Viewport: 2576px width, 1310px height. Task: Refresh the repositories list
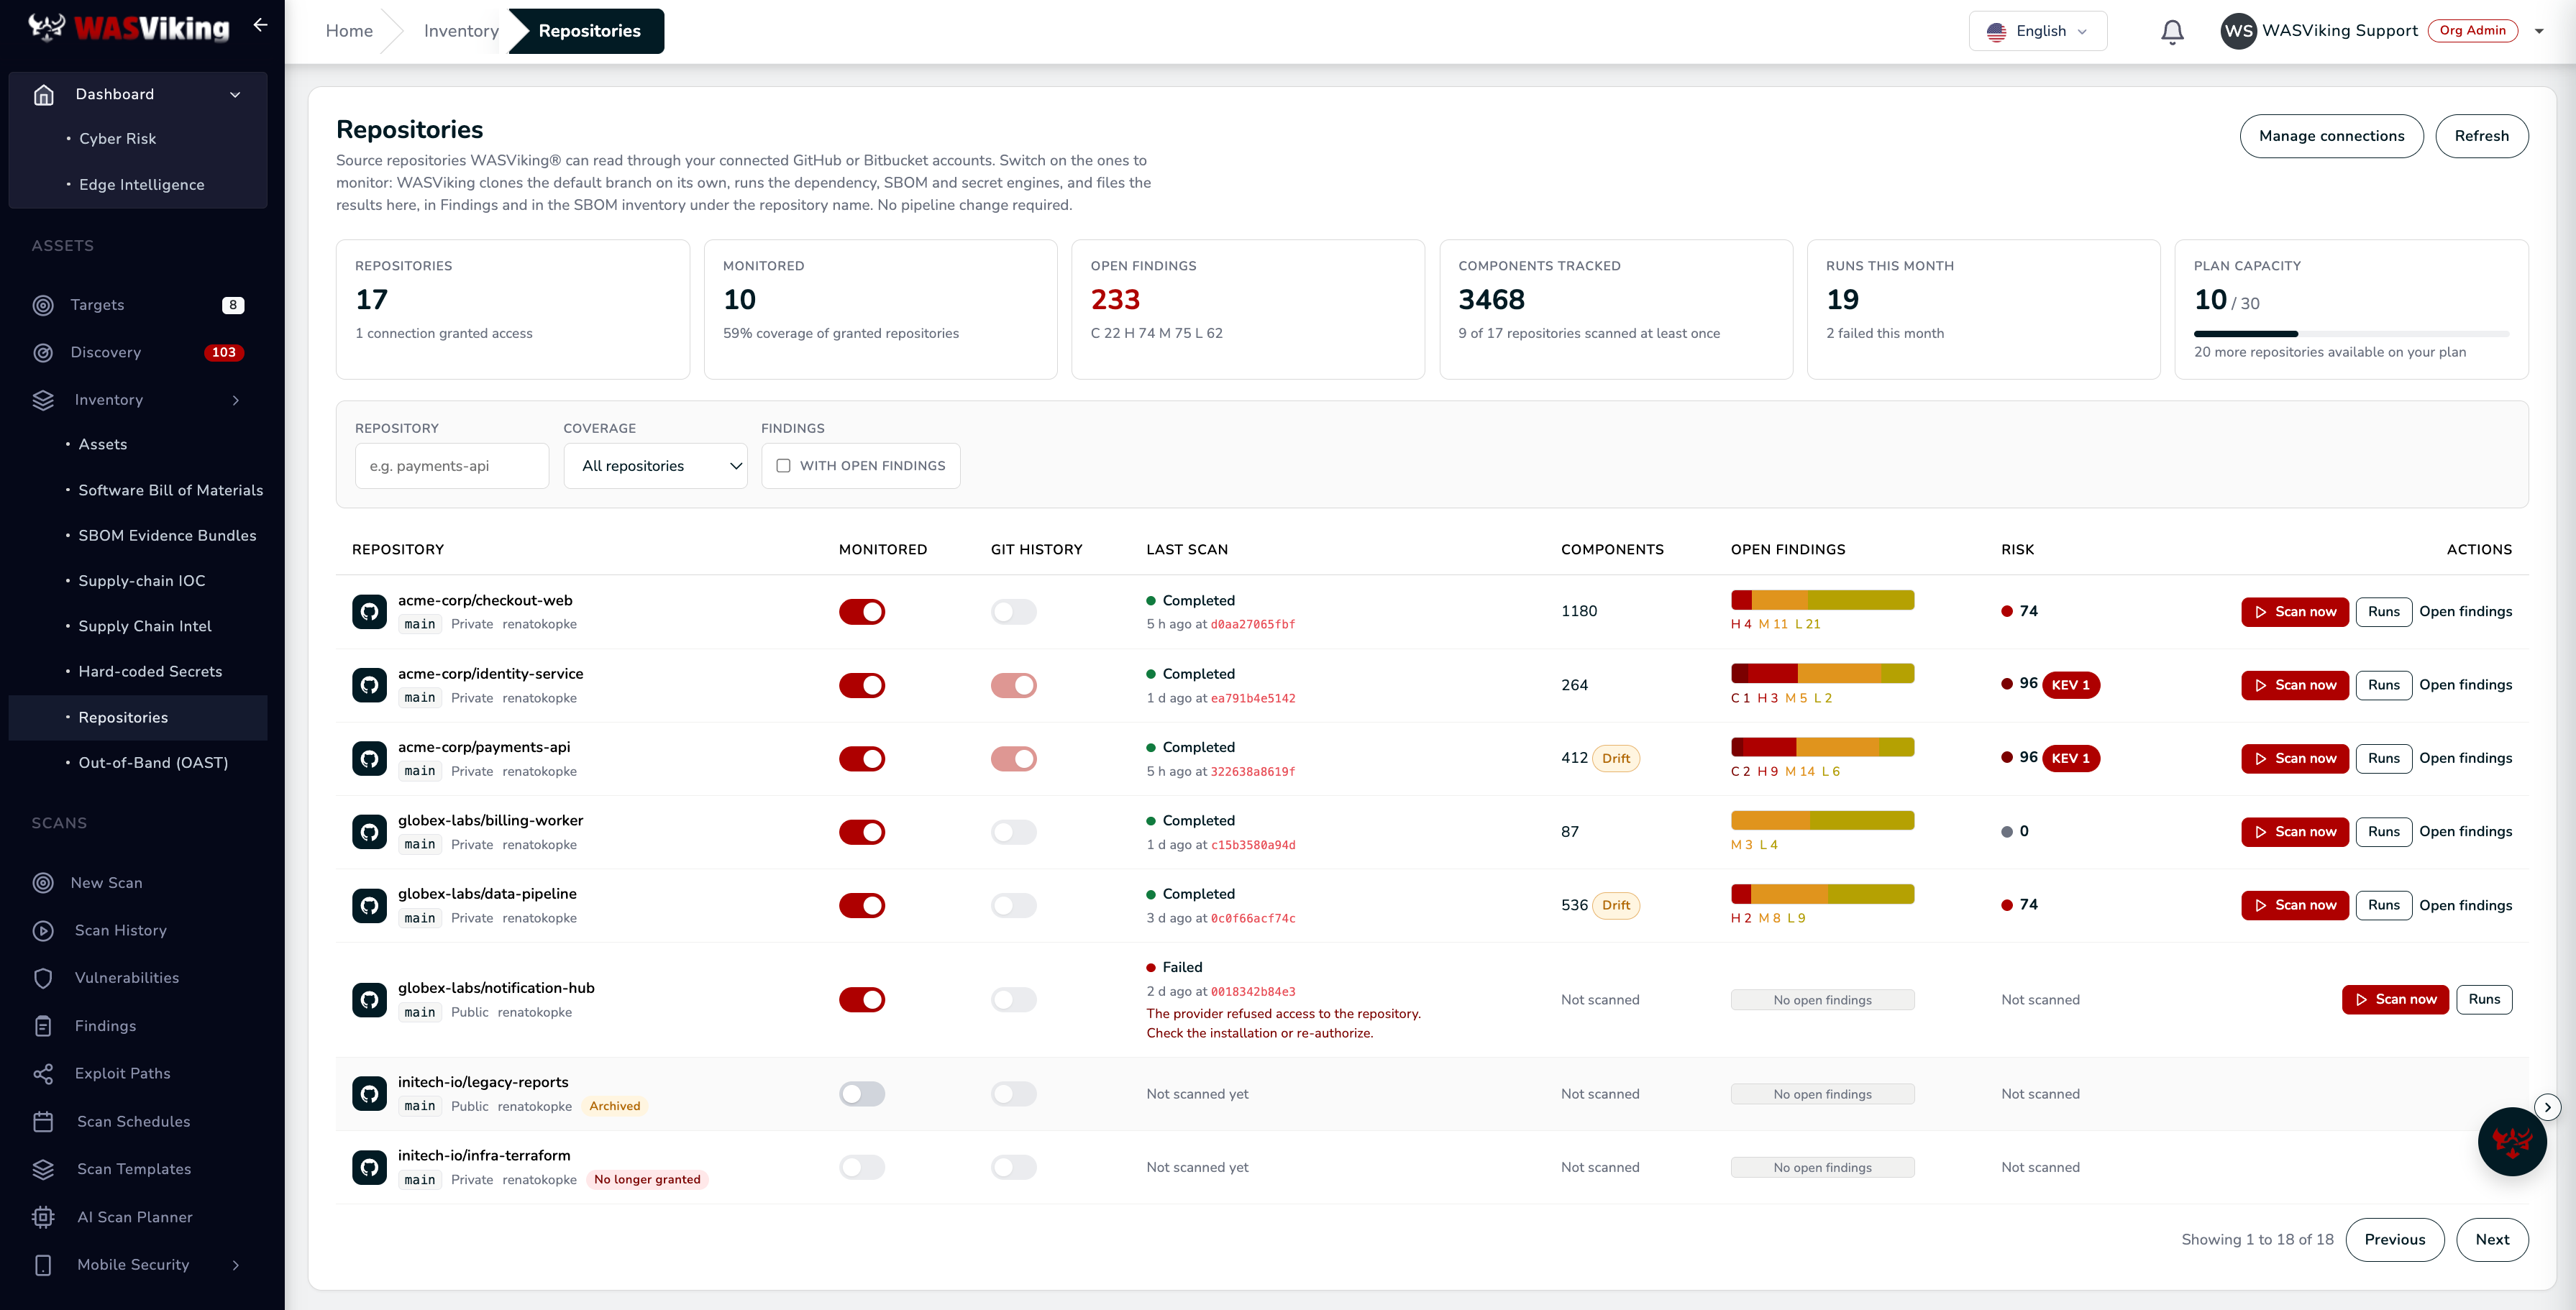pyautogui.click(x=2481, y=136)
